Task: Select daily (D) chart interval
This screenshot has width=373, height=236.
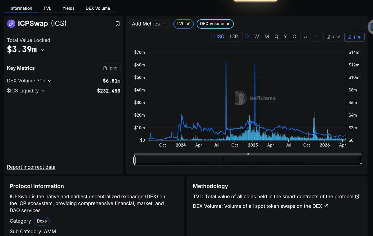Action: [247, 37]
